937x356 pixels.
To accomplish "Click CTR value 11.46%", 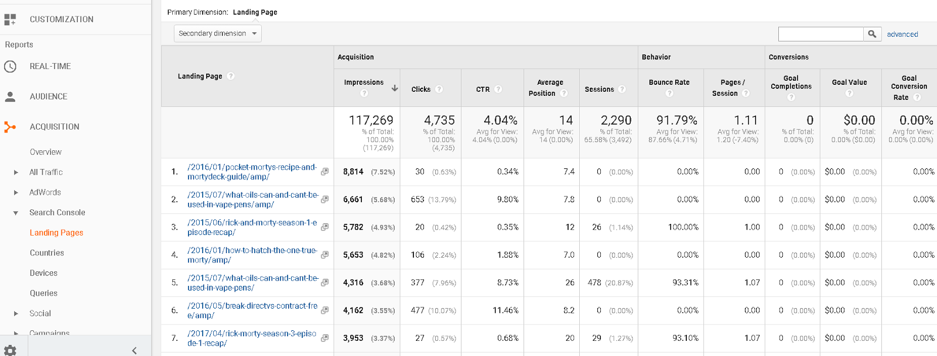I will [505, 310].
